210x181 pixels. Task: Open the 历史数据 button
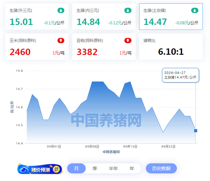point(161,168)
